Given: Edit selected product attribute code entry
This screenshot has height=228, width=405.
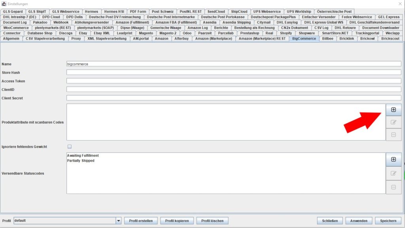Looking at the screenshot, I should click(394, 122).
